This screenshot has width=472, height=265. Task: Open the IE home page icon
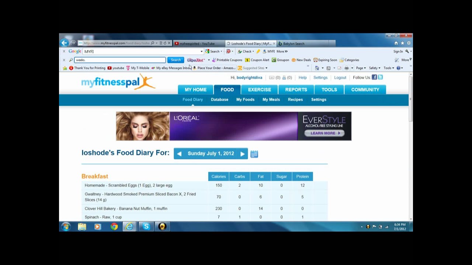396,43
